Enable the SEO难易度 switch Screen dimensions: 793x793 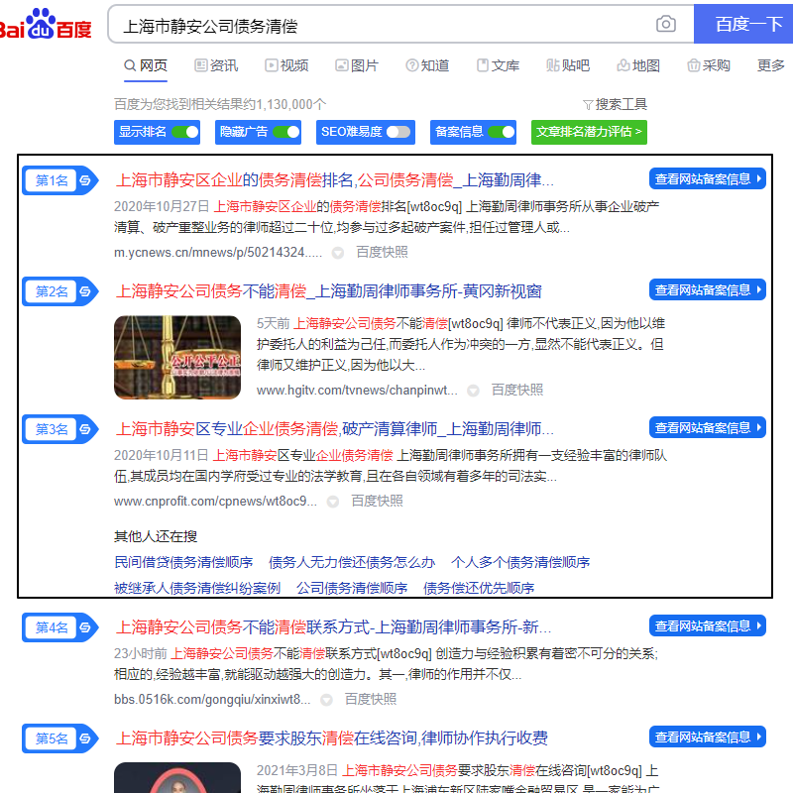pos(398,132)
